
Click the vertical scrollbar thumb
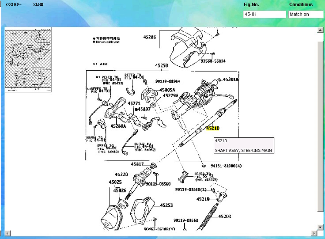click(x=320, y=126)
